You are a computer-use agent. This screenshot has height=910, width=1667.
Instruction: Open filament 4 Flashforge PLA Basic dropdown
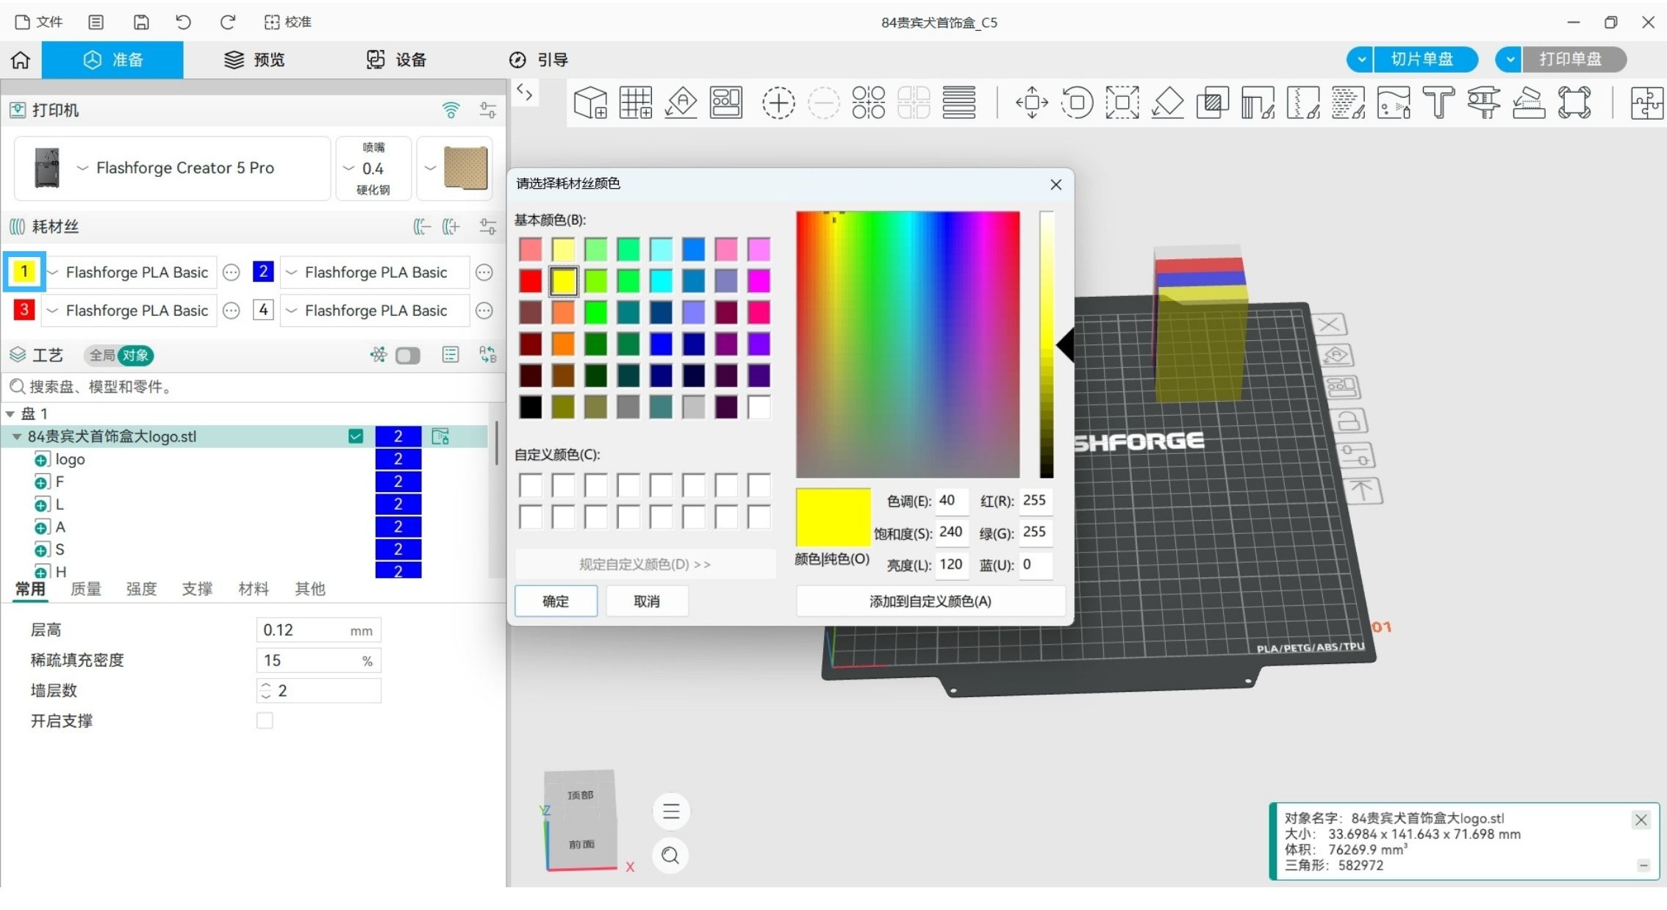pos(375,311)
